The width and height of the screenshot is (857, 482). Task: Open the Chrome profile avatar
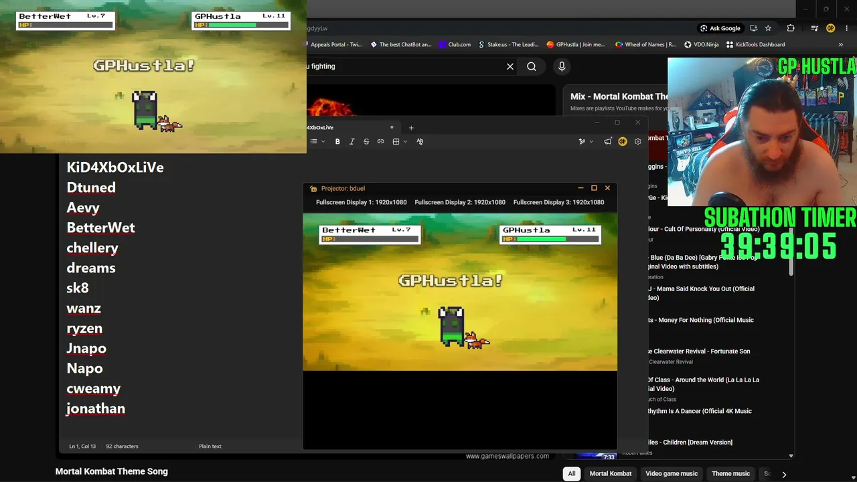(x=830, y=28)
